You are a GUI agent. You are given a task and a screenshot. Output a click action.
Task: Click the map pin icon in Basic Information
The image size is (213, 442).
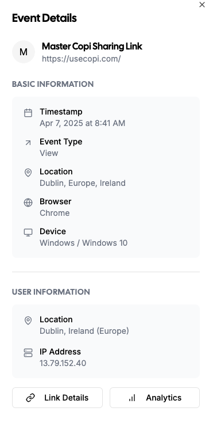(28, 173)
